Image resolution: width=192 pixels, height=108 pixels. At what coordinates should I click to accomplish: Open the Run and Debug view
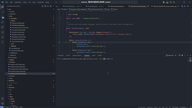2,22
